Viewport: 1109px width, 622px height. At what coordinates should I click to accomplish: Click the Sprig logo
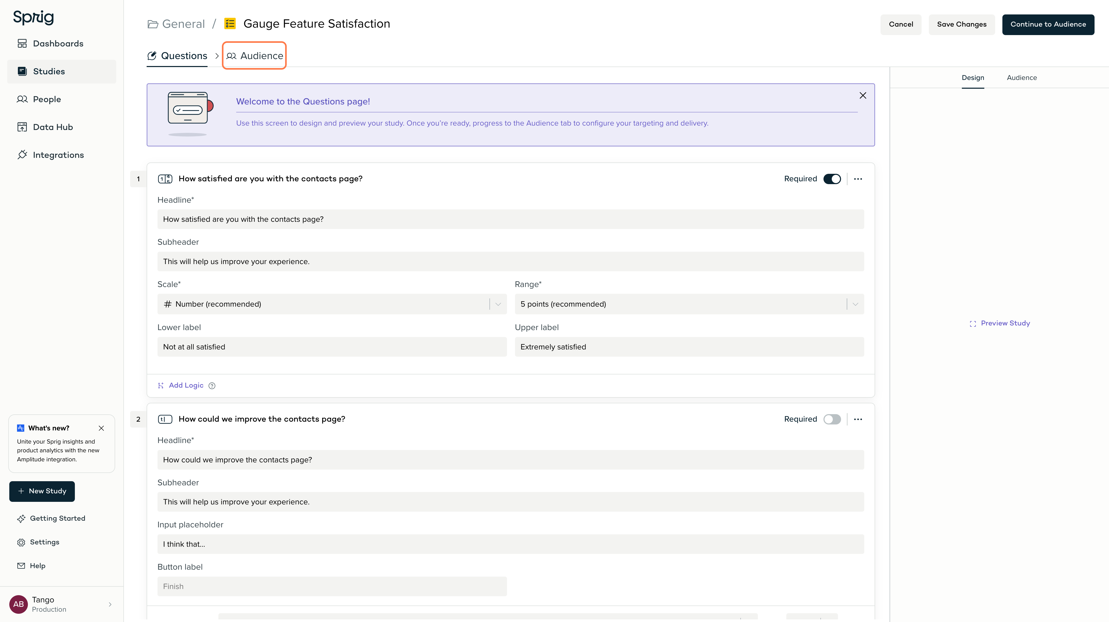point(33,17)
